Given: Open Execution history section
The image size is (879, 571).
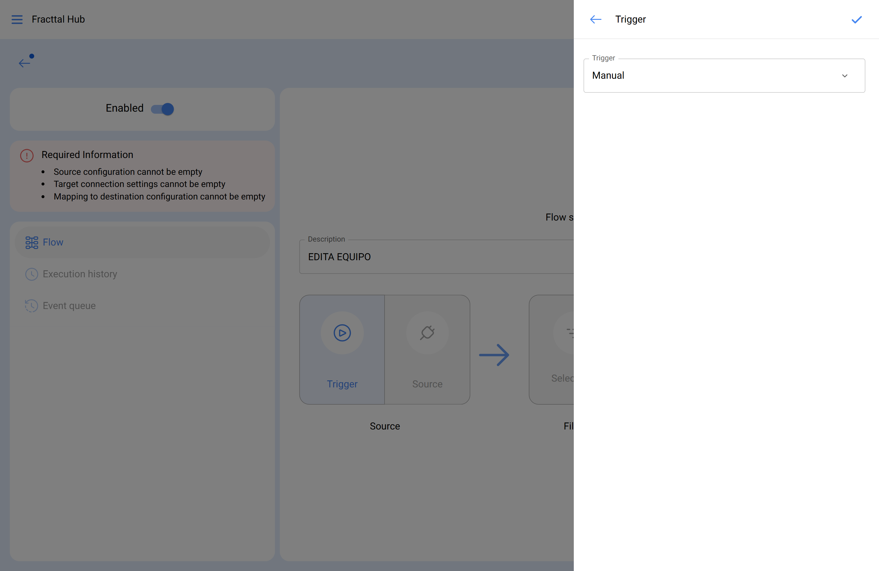Looking at the screenshot, I should click(80, 274).
